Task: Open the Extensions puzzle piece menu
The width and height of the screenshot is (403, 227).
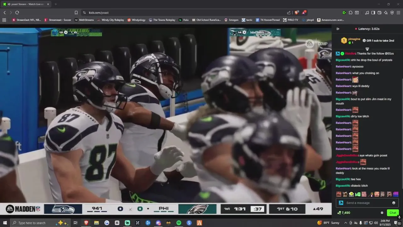Action: [x=350, y=13]
